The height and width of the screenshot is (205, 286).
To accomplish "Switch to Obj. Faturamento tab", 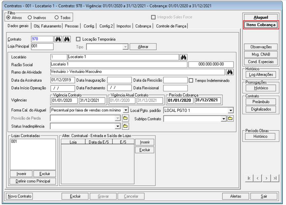I will pyautogui.click(x=47, y=26).
